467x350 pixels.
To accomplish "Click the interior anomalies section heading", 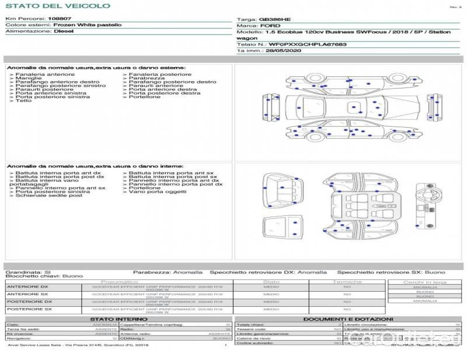I will coord(95,166).
